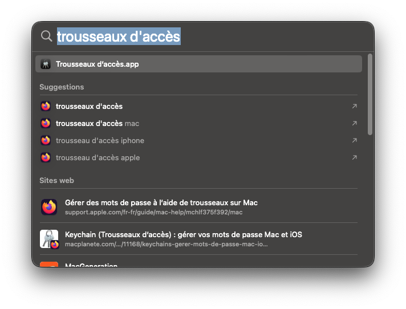The width and height of the screenshot is (406, 309).
Task: Open arrow for "trousseau d'accès iphone" suggestion
Action: [x=354, y=140]
